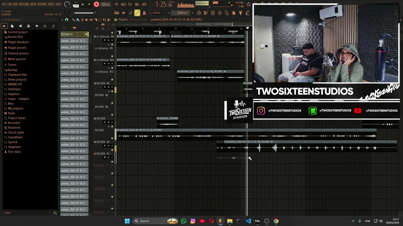Open the Mixer view icon
Image resolution: width=403 pixels, height=226 pixels.
click(x=220, y=13)
